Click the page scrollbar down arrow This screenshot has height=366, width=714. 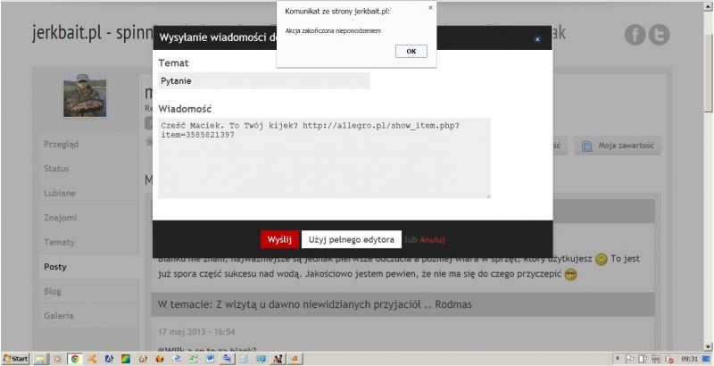709,346
